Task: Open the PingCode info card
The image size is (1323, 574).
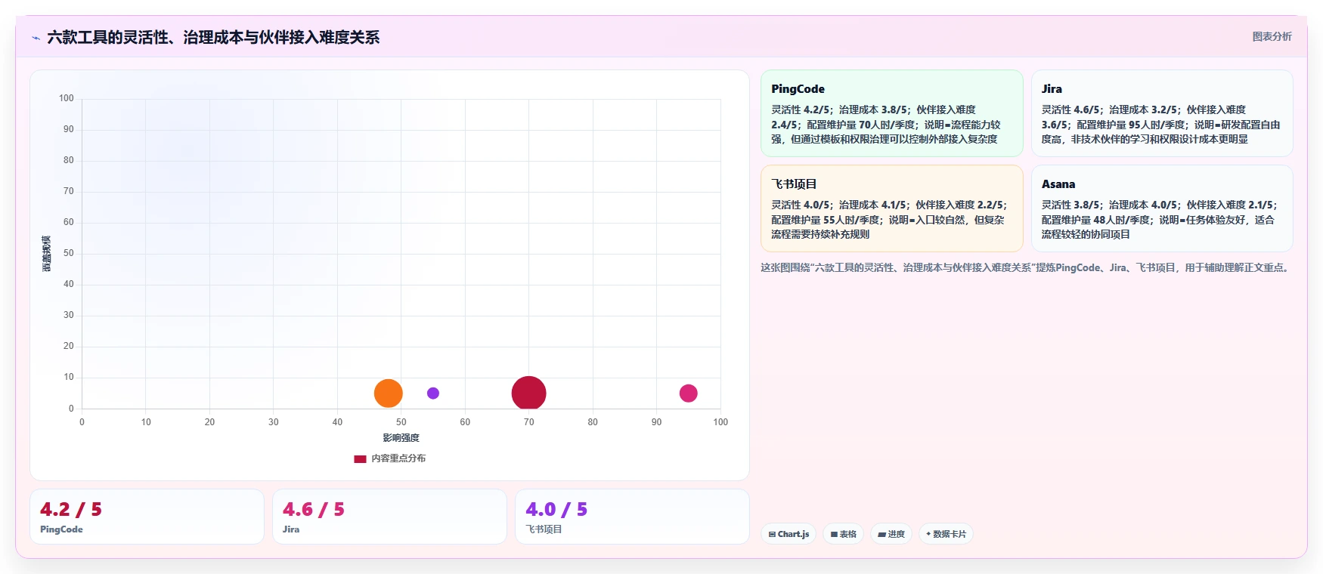Action: coord(891,113)
